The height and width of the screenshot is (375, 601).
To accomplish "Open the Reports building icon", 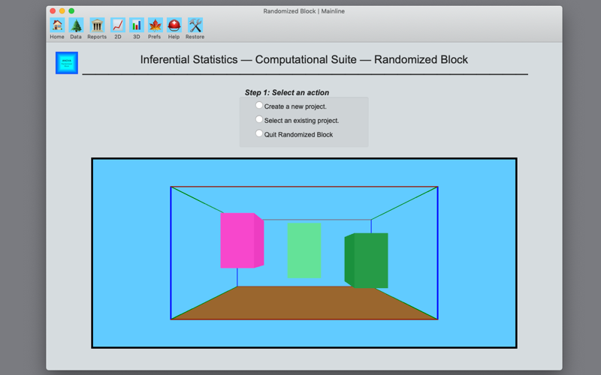I will coord(97,25).
